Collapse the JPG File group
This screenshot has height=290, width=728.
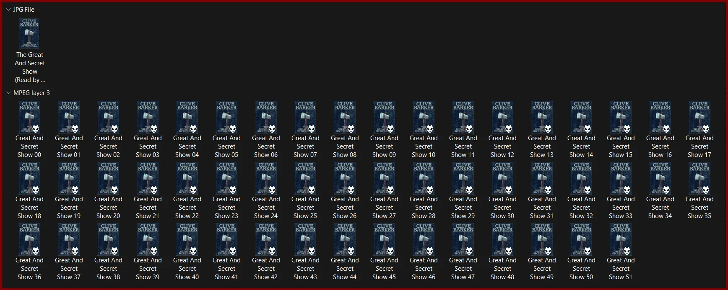(x=8, y=9)
